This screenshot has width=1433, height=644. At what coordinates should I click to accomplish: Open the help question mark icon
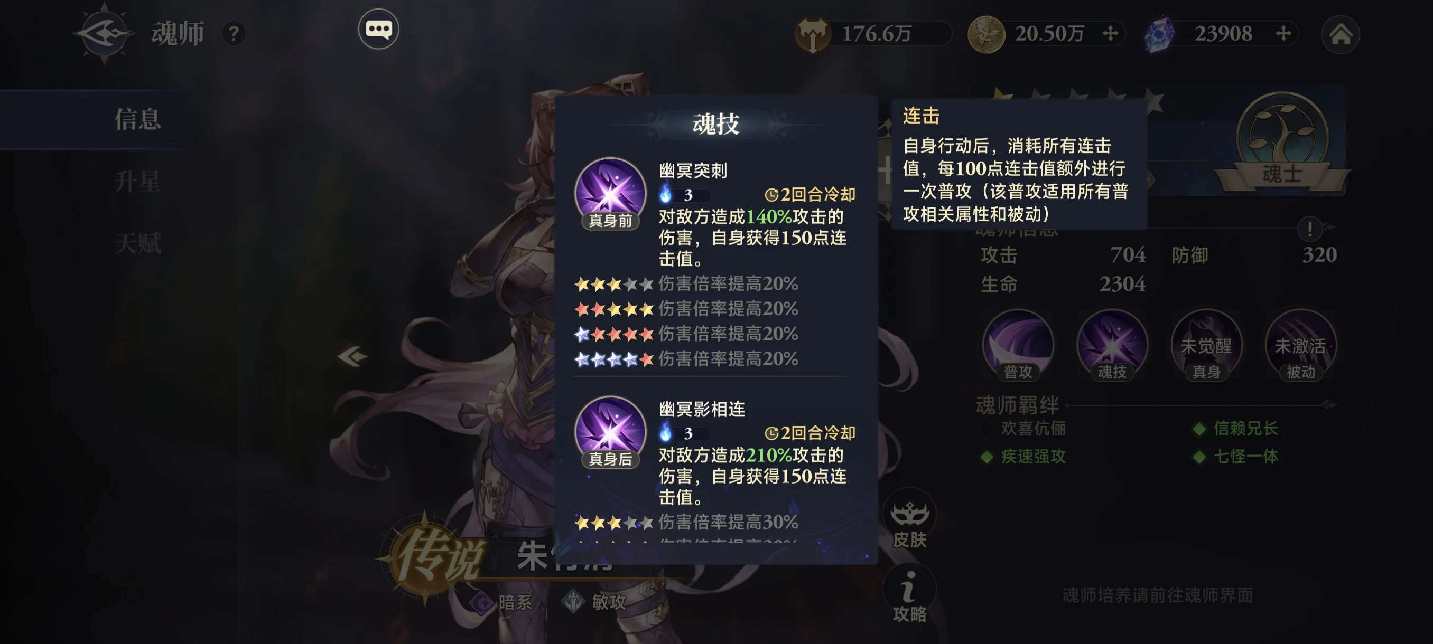pos(234,34)
